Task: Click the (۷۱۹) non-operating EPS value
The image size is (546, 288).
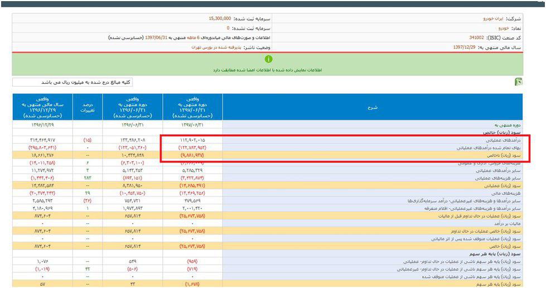Action: coord(192,269)
